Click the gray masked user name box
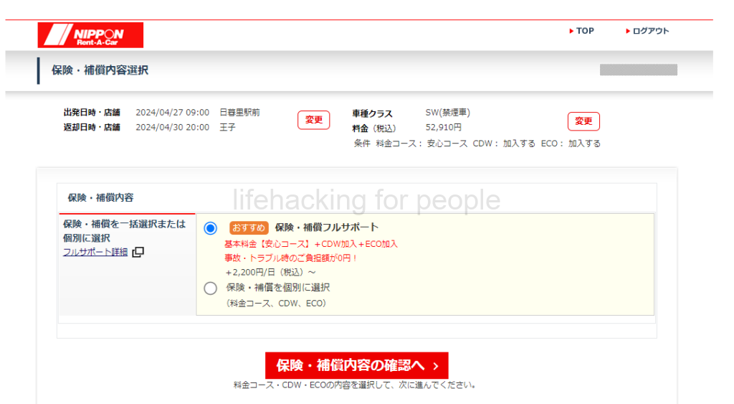 coord(638,70)
